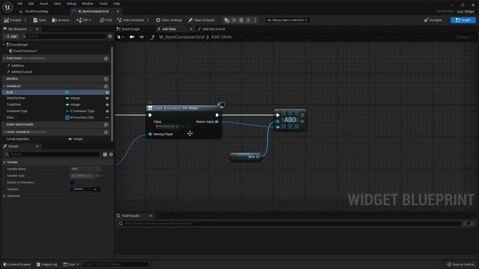This screenshot has height=269, width=479.
Task: Collapse the Functions section
Action: [4, 58]
